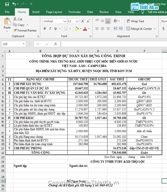Switch to the Page Layout tab
Image resolution: width=167 pixels, height=192 pixels.
pyautogui.click(x=54, y=12)
